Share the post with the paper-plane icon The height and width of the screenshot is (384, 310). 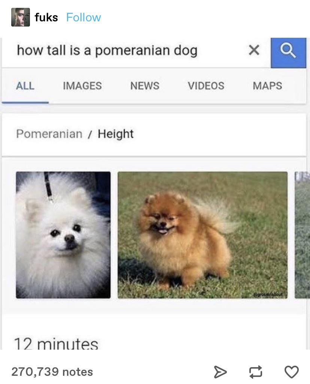pyautogui.click(x=220, y=372)
